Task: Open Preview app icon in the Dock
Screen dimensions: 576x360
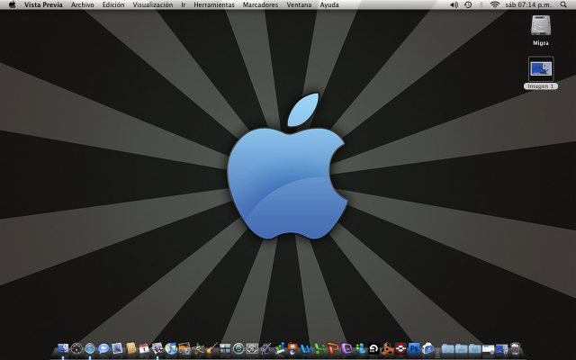Action: (x=157, y=348)
